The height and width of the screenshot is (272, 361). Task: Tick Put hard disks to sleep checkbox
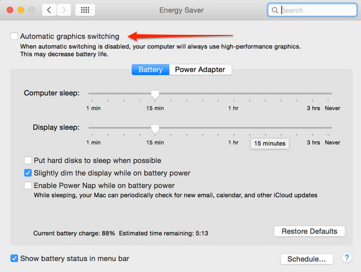point(28,160)
